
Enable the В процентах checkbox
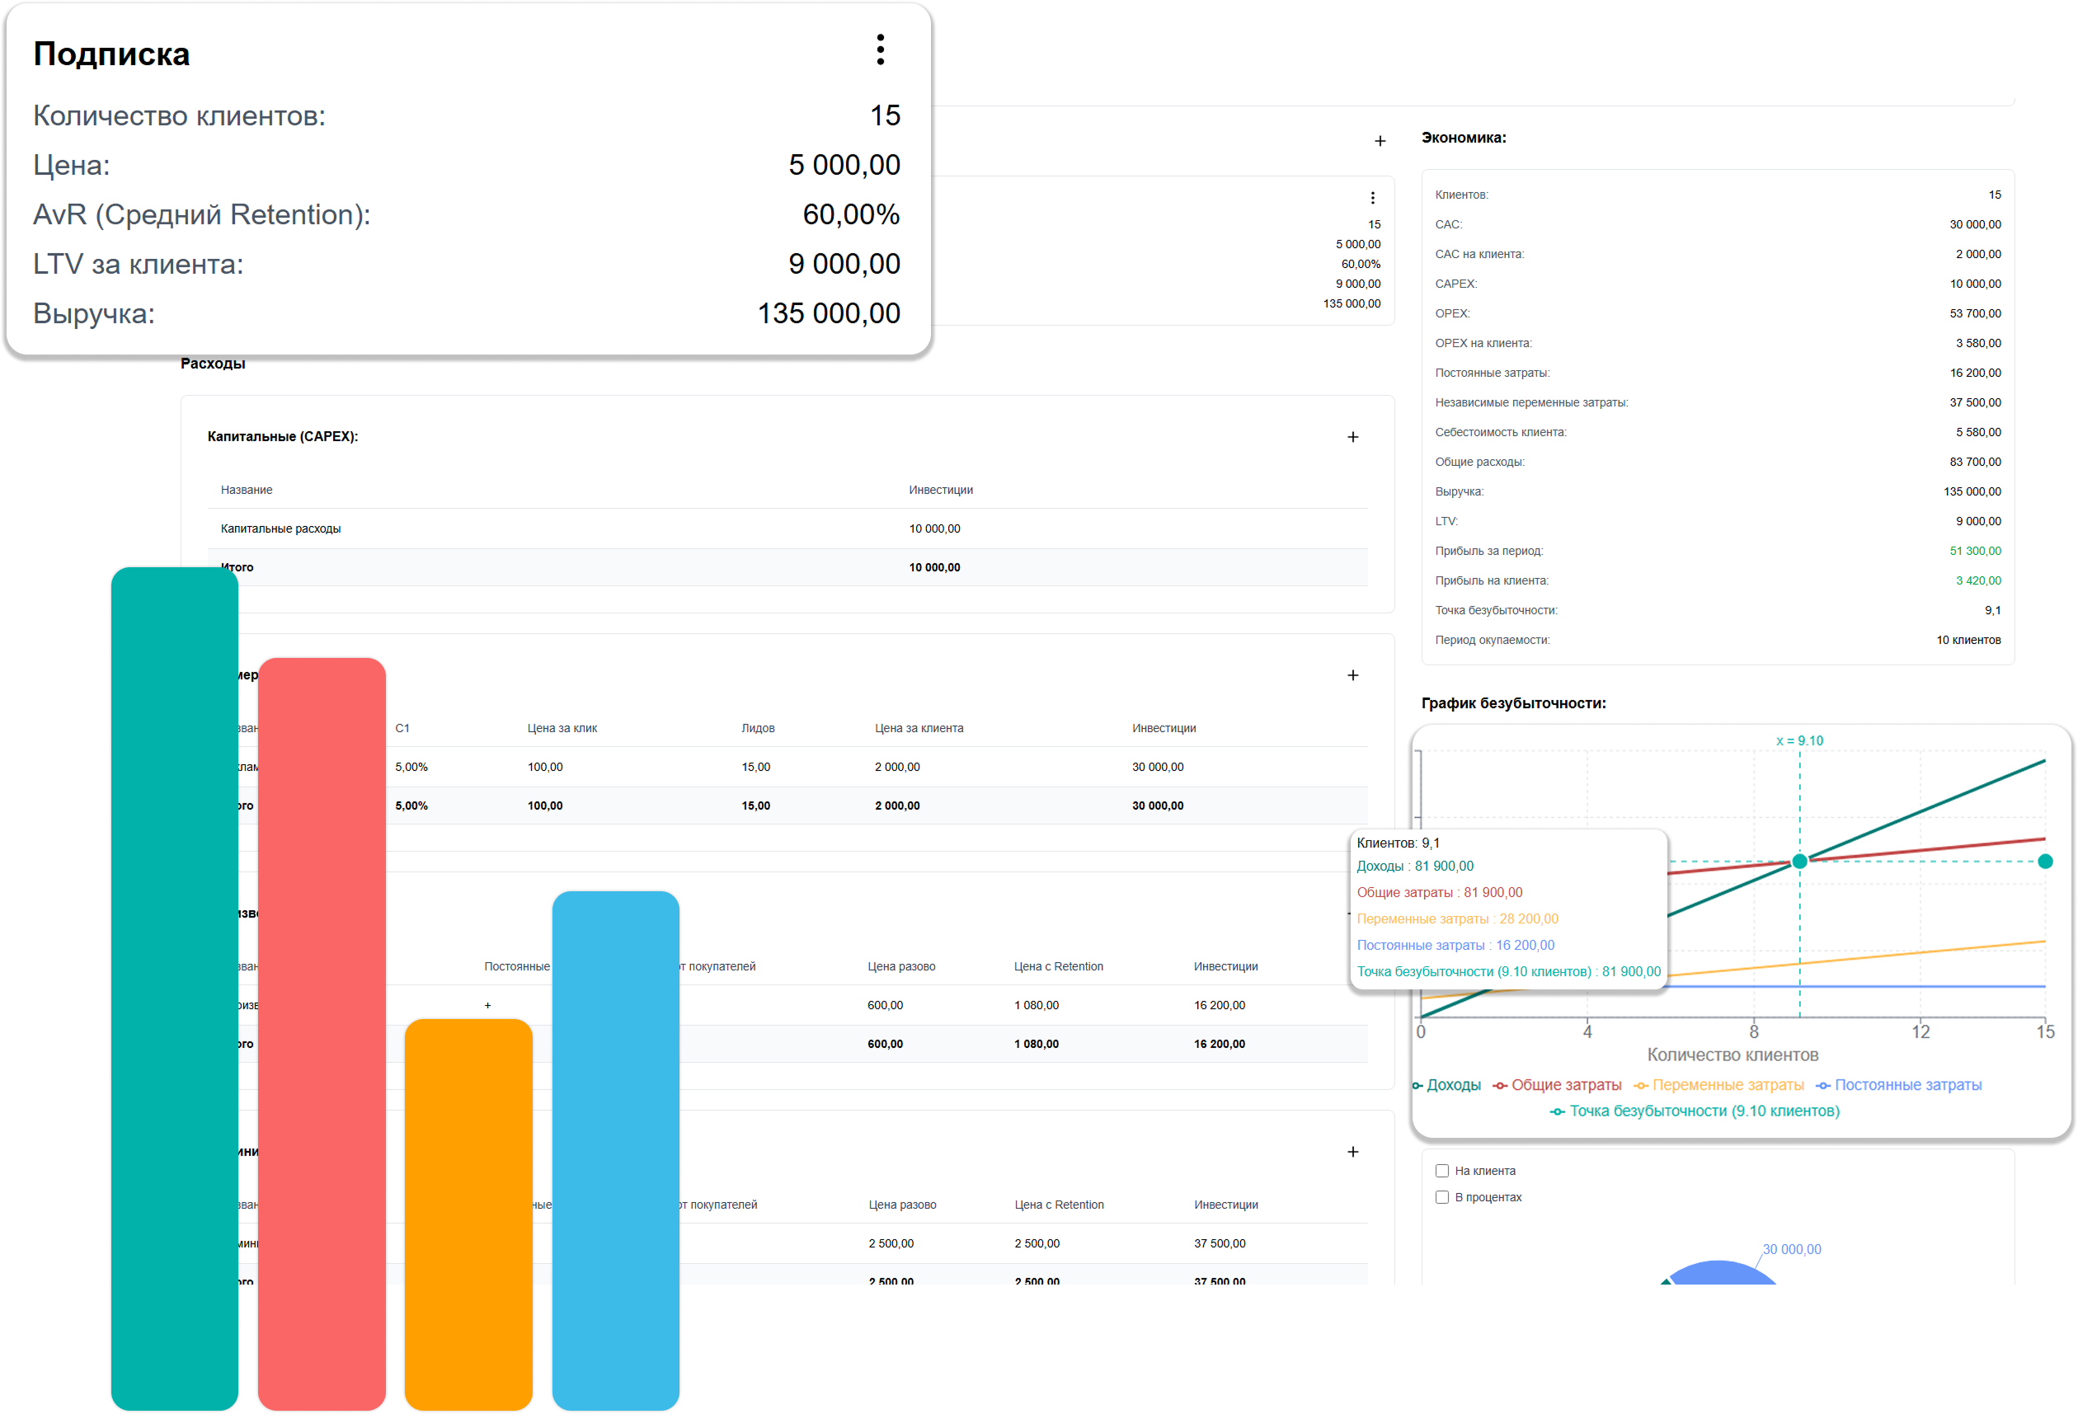[1441, 1198]
